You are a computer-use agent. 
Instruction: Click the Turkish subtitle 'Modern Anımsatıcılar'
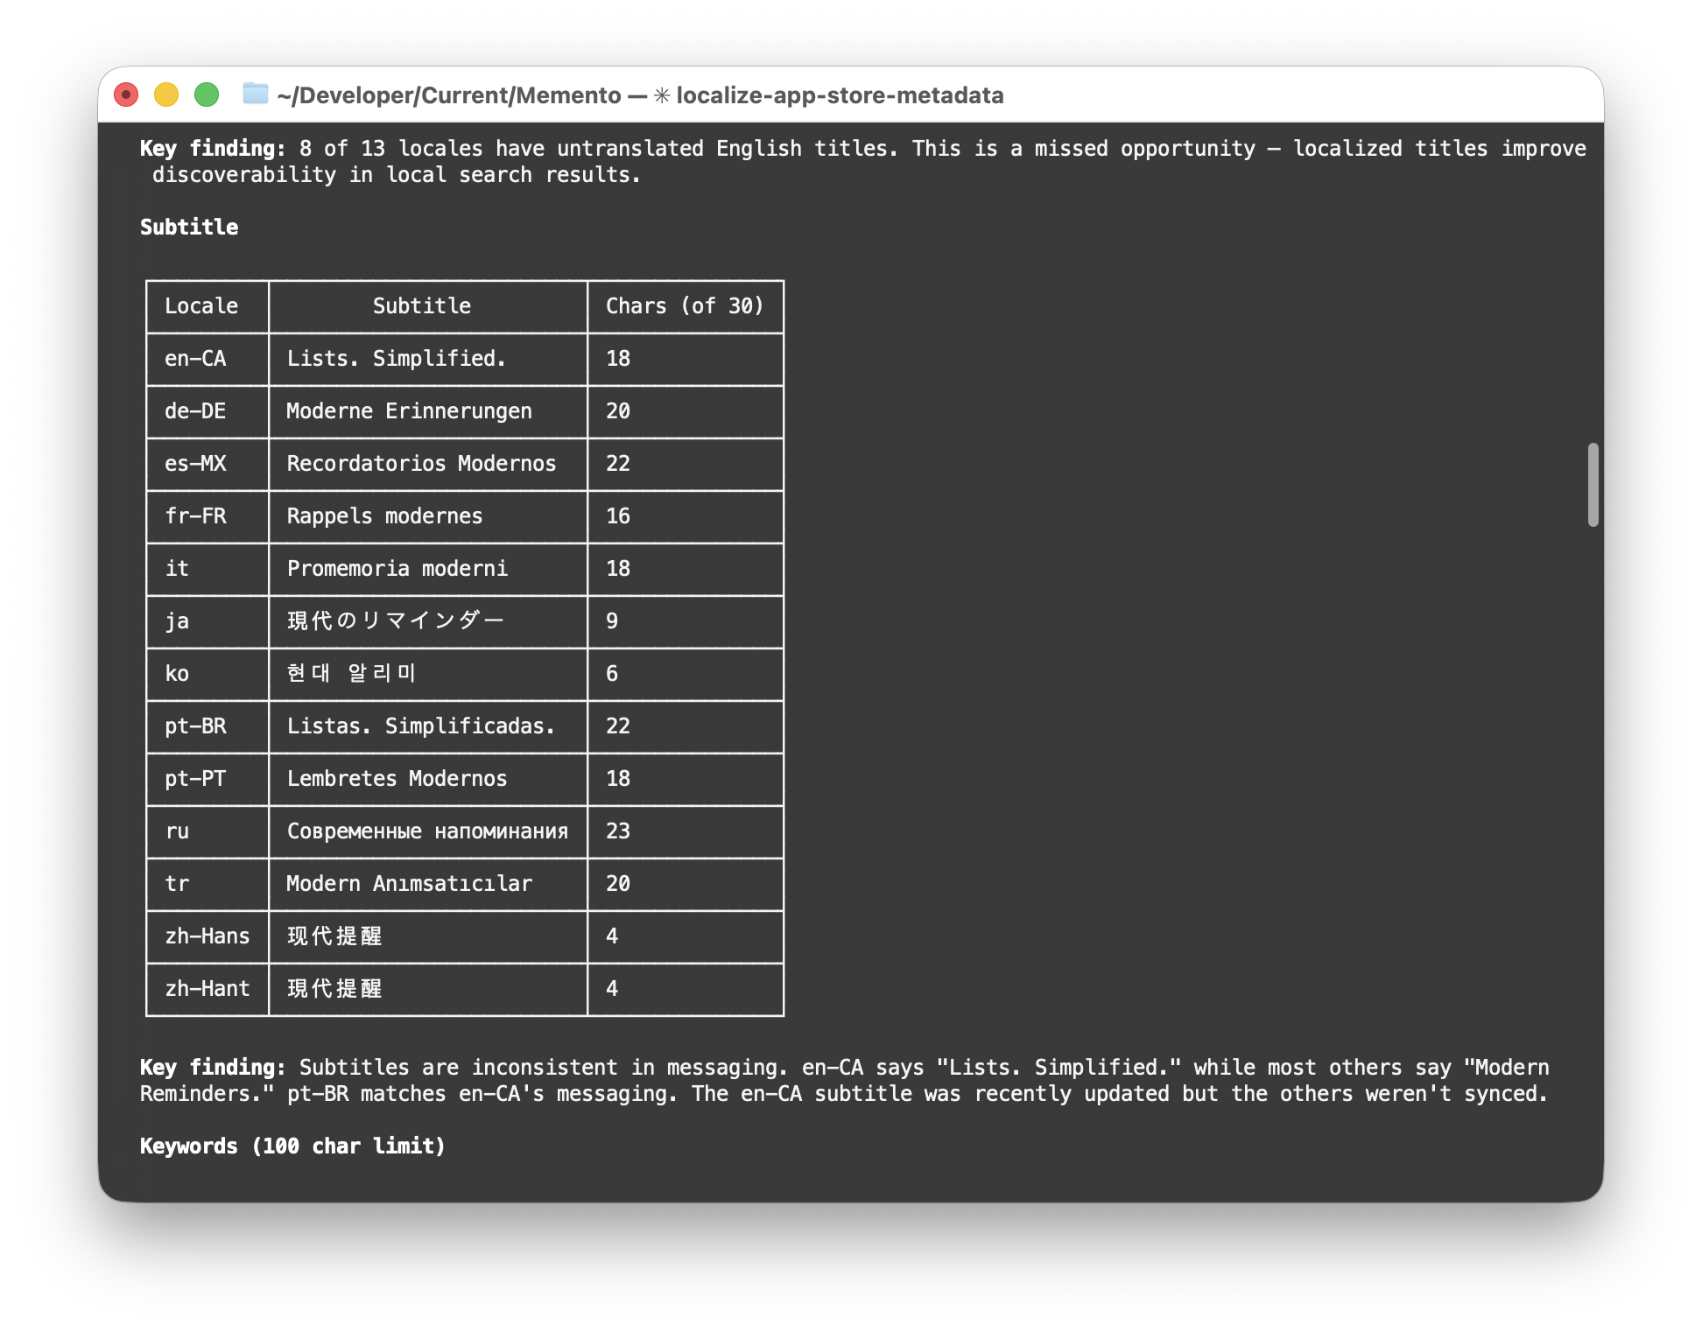(408, 884)
